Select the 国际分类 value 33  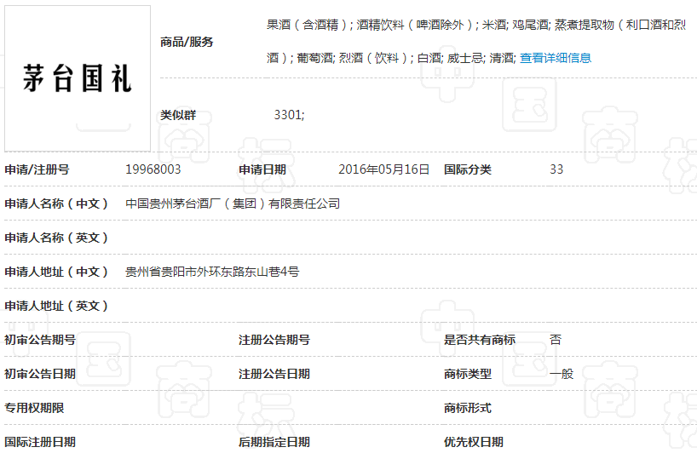(x=556, y=169)
